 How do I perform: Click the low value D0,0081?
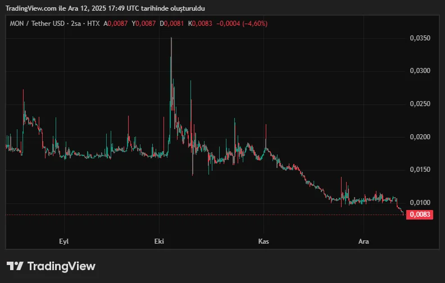coord(172,24)
